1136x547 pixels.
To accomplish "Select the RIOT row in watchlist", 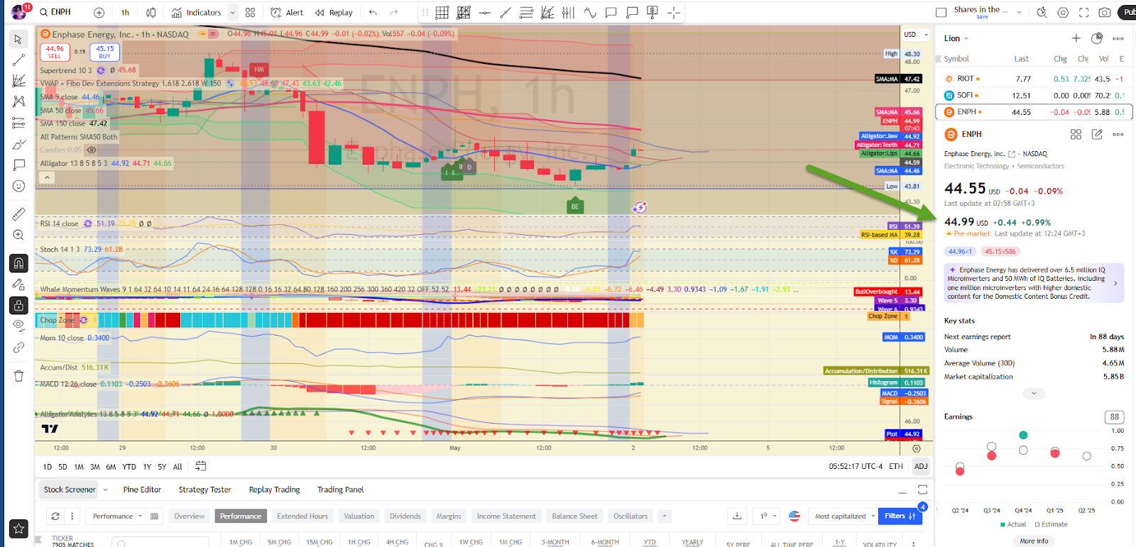I will (x=1034, y=79).
